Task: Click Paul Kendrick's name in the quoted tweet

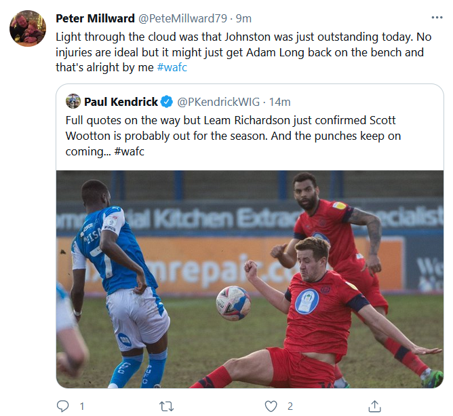Action: click(x=121, y=102)
